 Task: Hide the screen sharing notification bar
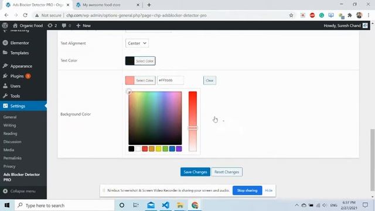coord(268,190)
